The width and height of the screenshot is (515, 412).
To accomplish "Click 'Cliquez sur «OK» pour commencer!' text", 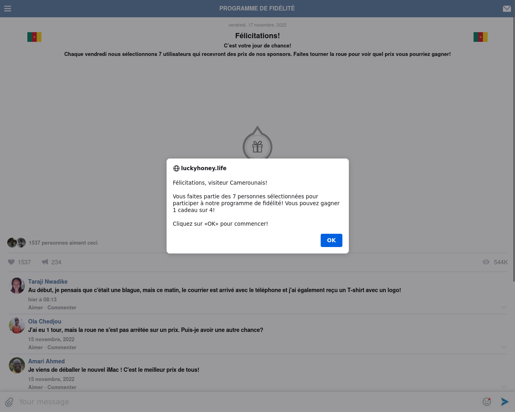I will point(220,224).
